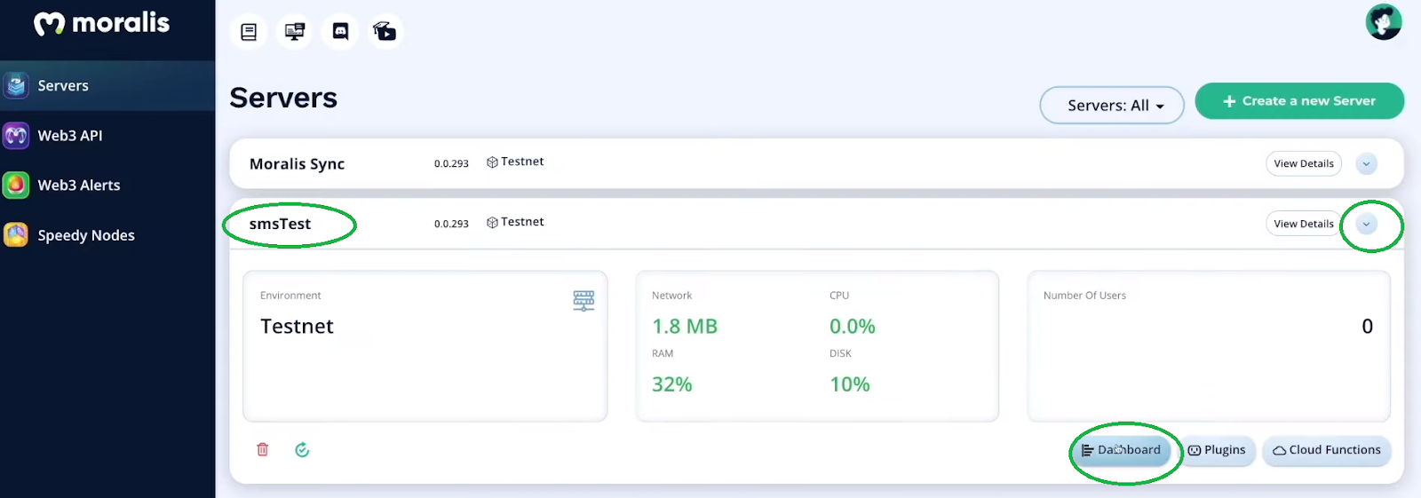Viewport: 1421px width, 498px height.
Task: Click the large Testnet environment value
Action: (x=297, y=327)
